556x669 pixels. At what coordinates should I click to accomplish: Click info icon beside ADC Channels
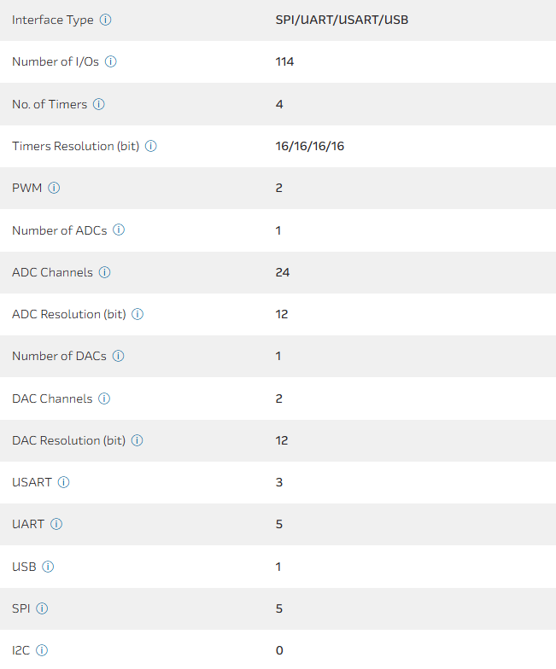(x=104, y=272)
